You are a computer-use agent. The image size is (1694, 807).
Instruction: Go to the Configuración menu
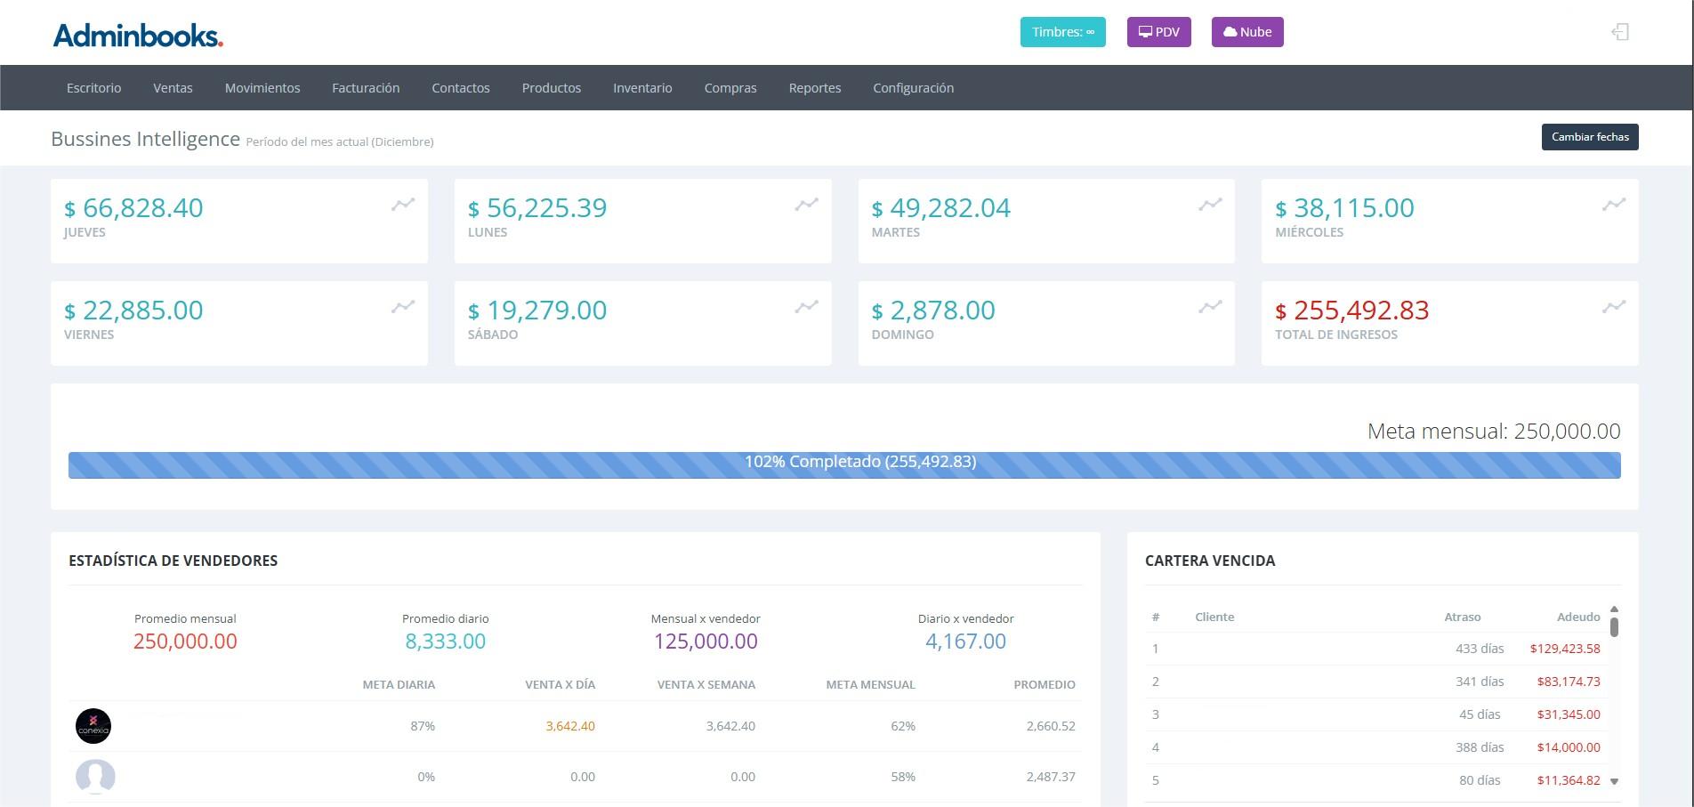tap(913, 88)
